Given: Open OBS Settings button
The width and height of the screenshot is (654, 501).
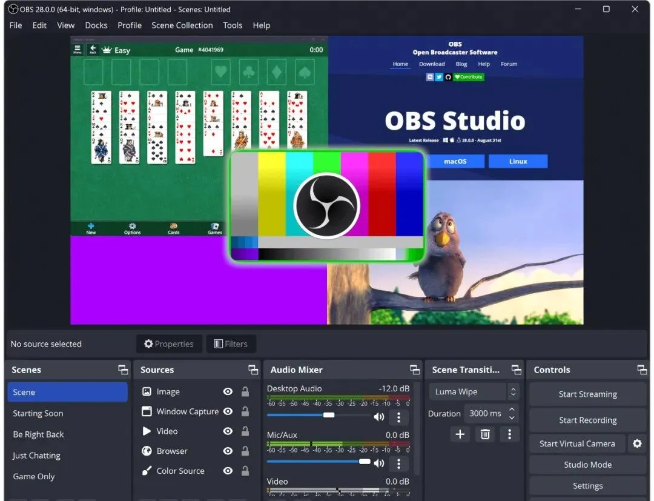Looking at the screenshot, I should (x=587, y=486).
